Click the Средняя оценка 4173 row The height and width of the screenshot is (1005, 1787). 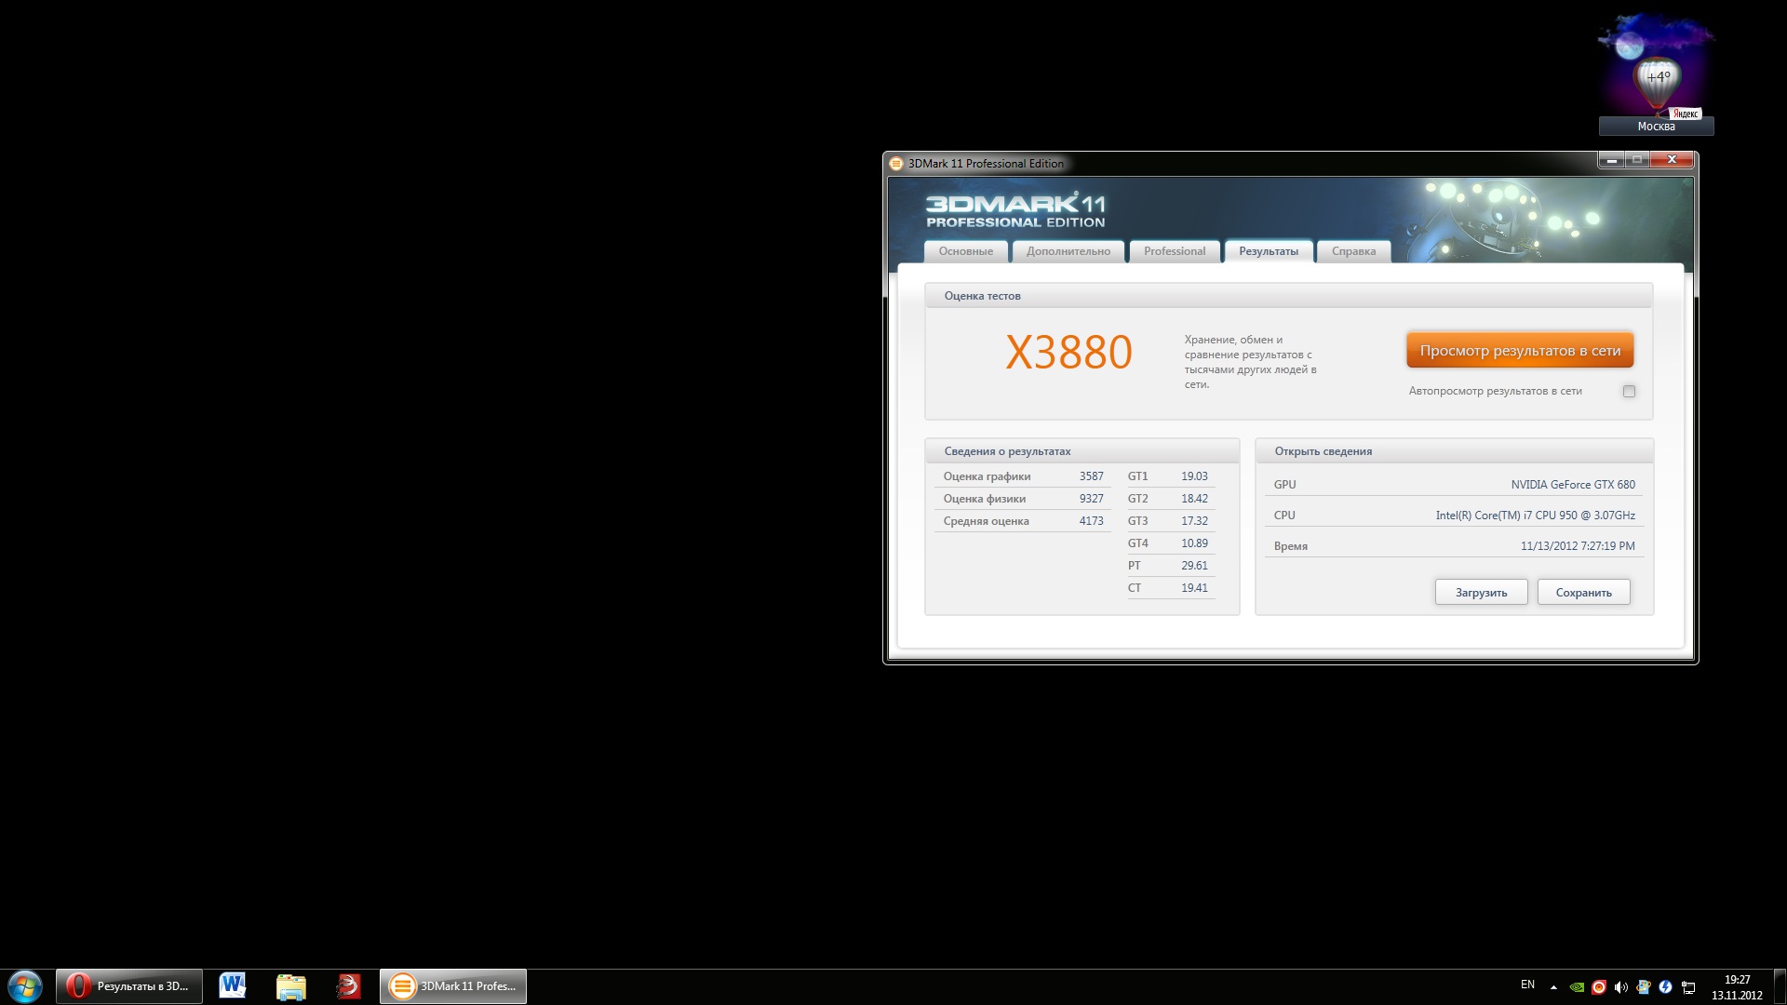click(x=1023, y=521)
